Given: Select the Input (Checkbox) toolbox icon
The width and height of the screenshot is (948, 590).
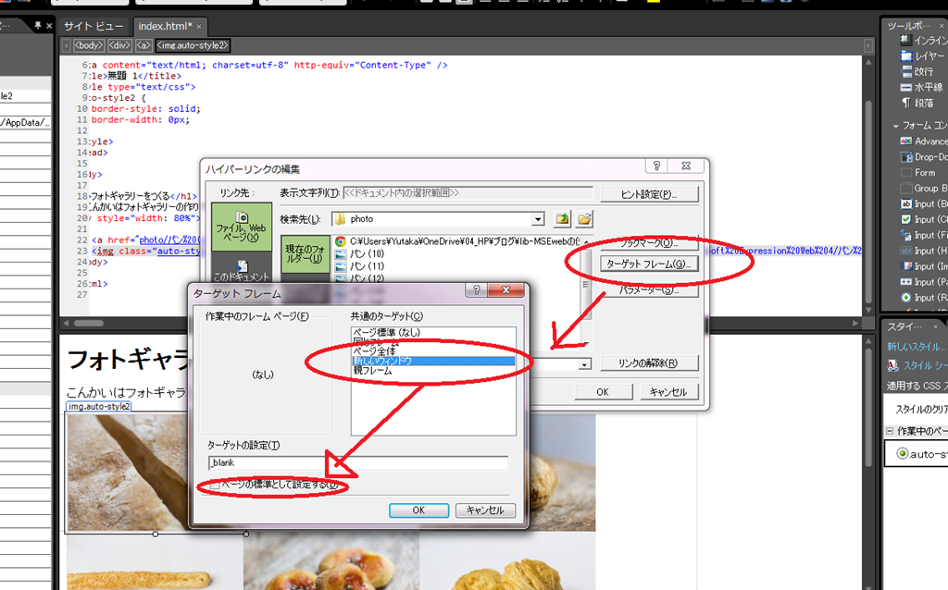Looking at the screenshot, I should coord(905,220).
